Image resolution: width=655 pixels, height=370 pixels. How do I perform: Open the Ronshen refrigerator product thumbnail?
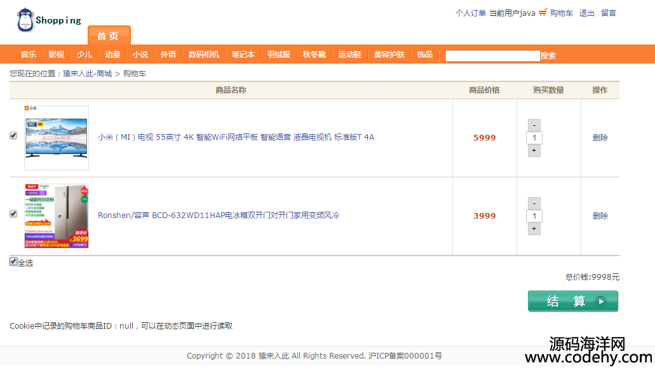[57, 216]
